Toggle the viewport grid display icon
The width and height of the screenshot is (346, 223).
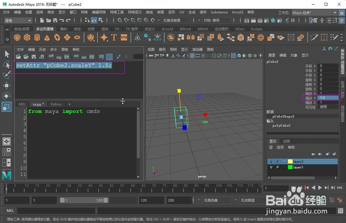[x=192, y=56]
